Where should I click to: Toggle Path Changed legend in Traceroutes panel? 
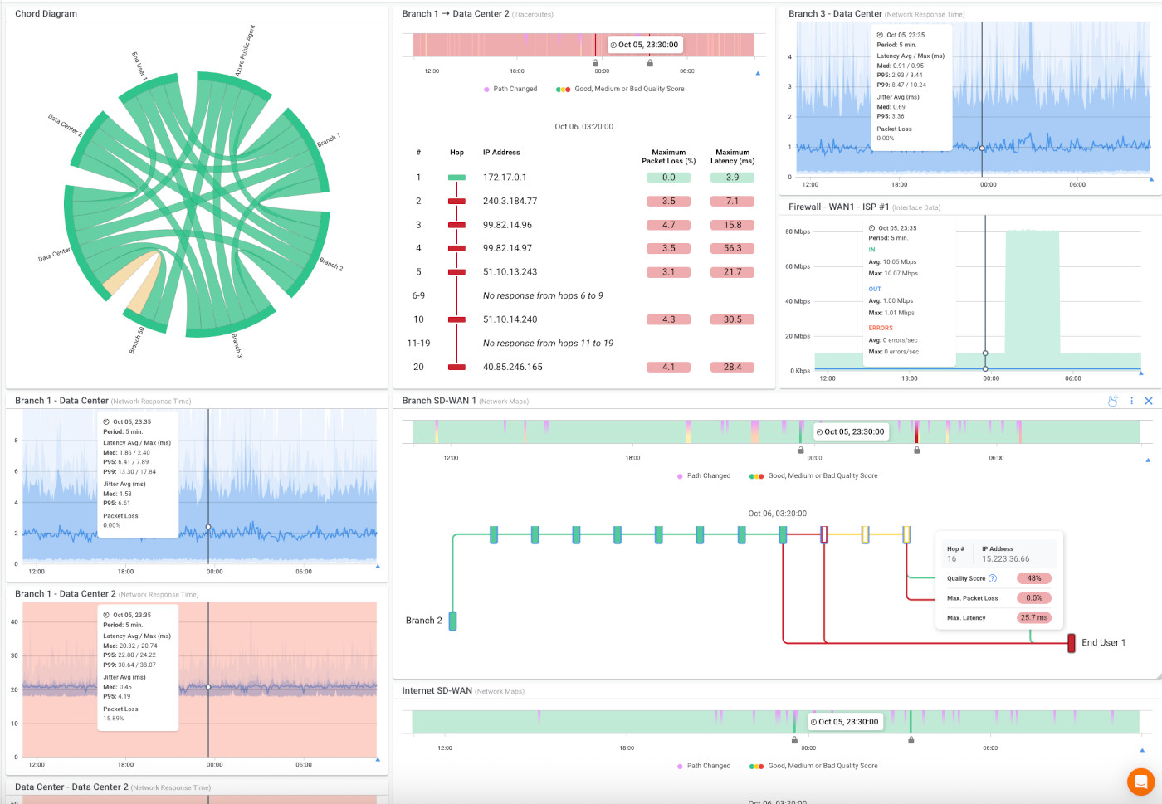[510, 89]
